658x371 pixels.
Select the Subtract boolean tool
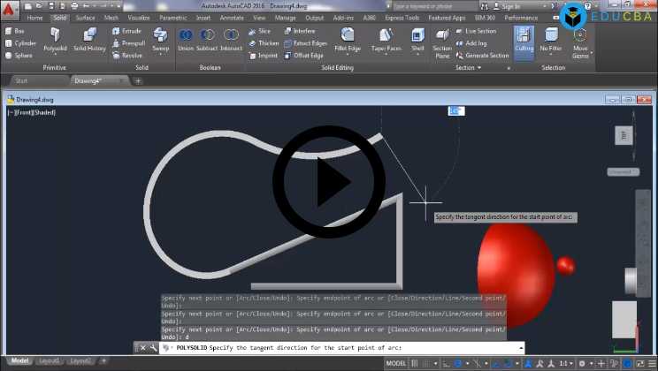coord(207,40)
